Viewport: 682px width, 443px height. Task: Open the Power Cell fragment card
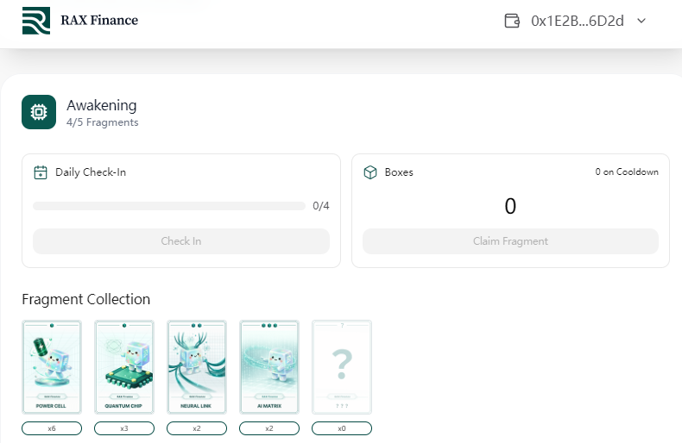[x=52, y=367]
